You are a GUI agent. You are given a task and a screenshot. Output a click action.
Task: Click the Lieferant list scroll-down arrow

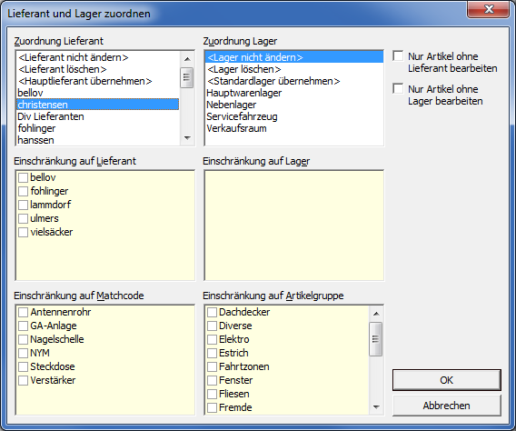pos(187,138)
